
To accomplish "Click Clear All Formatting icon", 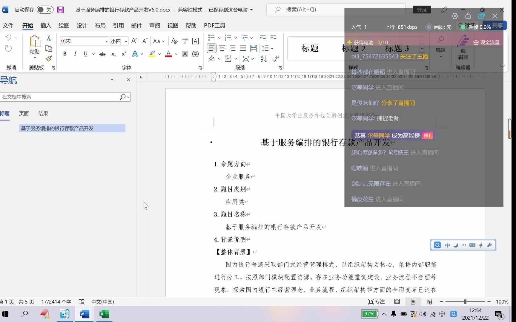I will click(174, 41).
